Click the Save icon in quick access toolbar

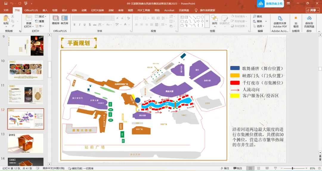[6, 4]
